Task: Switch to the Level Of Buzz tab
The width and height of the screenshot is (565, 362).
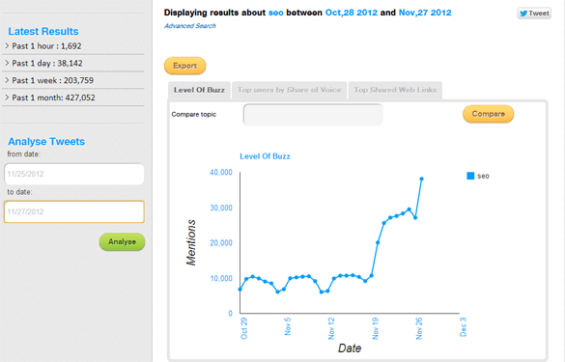Action: click(x=199, y=90)
